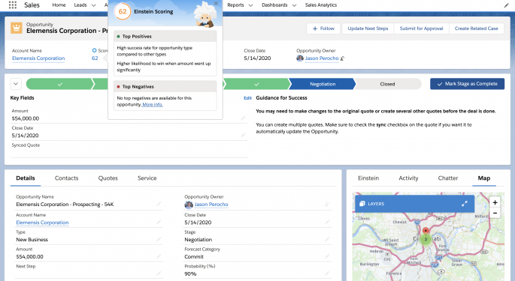
Task: Expand the map to full screen
Action: pos(465,204)
